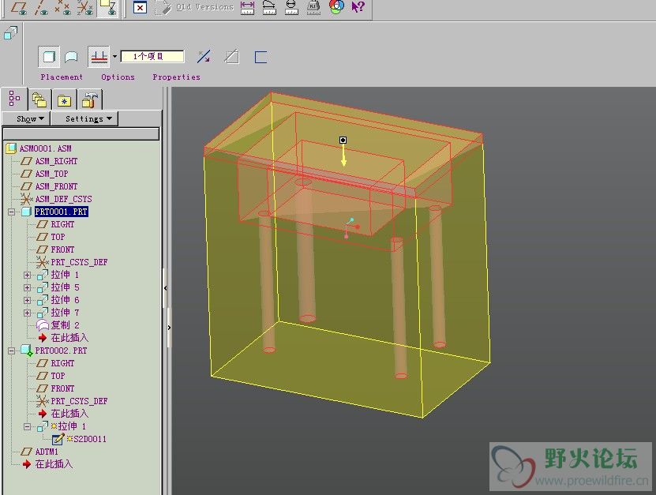Viewport: 656px width, 495px height.
Task: Open the Options panel
Action: 118,77
